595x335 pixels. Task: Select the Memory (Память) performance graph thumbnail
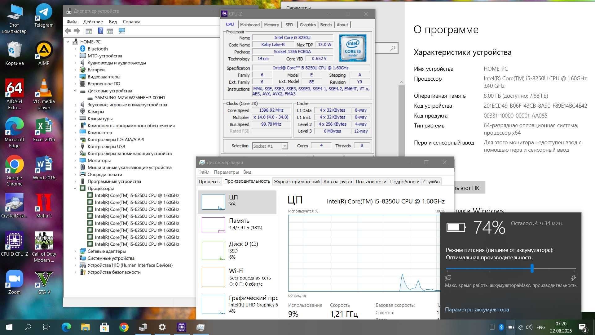pyautogui.click(x=213, y=225)
